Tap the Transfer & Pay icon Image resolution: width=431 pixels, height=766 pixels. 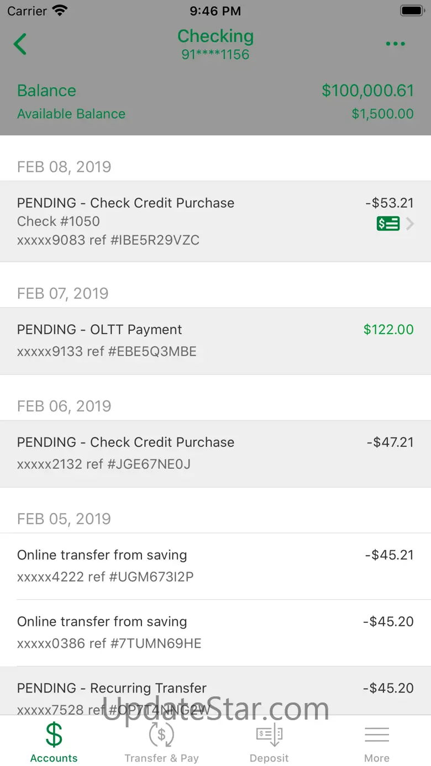161,735
